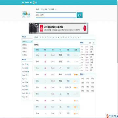Viewport: 118px width, 118px height.
Task: Switch to the boys tab in ranking panel
Action: (x=93, y=43)
